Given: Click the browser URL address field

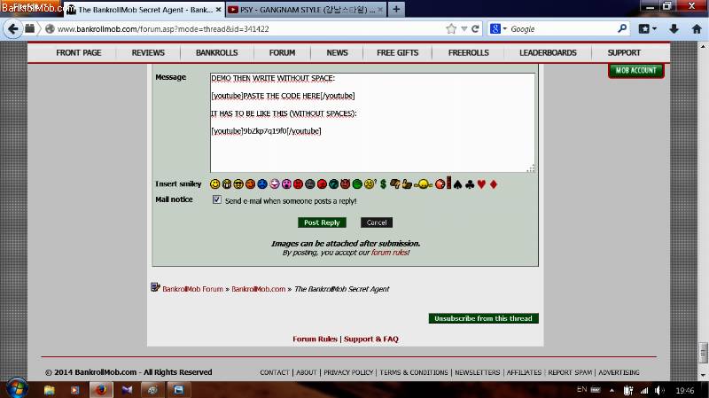Looking at the screenshot, I should pyautogui.click(x=251, y=29).
